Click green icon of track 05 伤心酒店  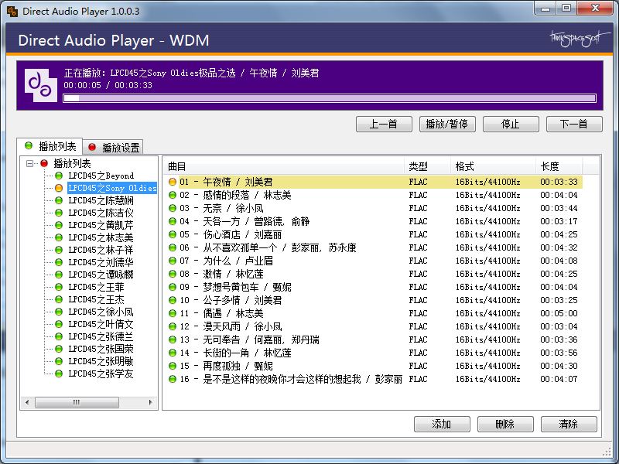click(x=173, y=234)
